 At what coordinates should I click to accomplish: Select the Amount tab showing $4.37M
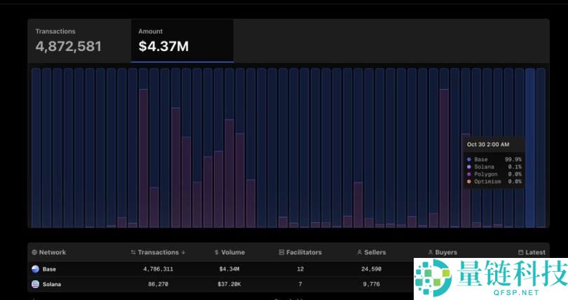[182, 41]
